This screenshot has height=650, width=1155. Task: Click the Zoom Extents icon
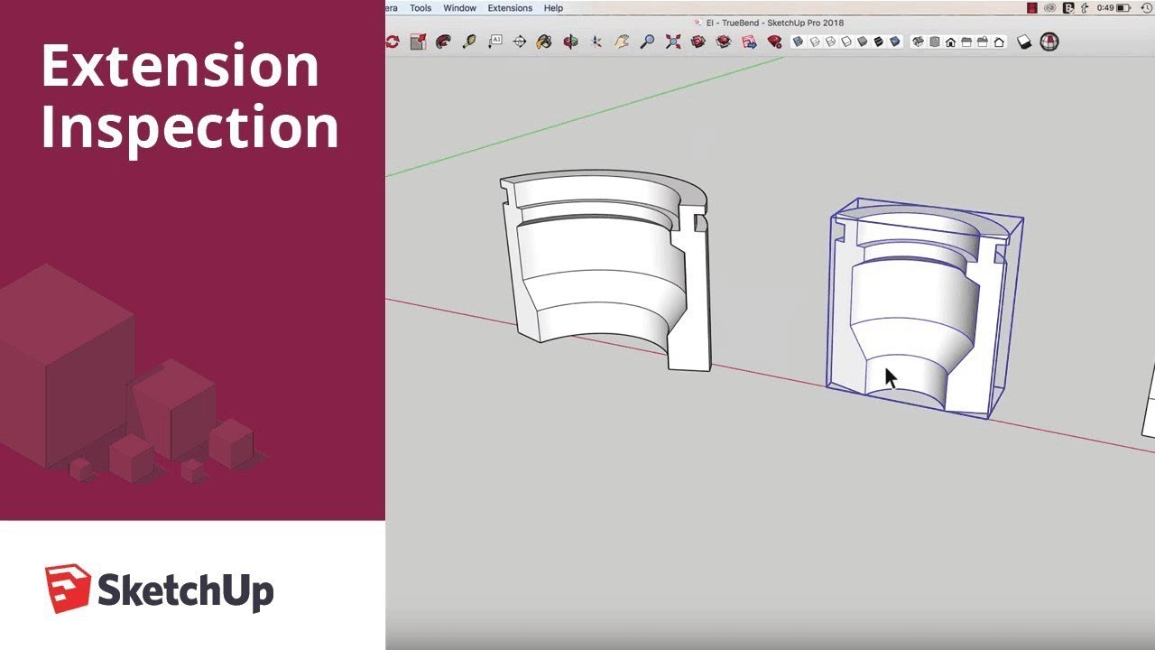pyautogui.click(x=672, y=42)
